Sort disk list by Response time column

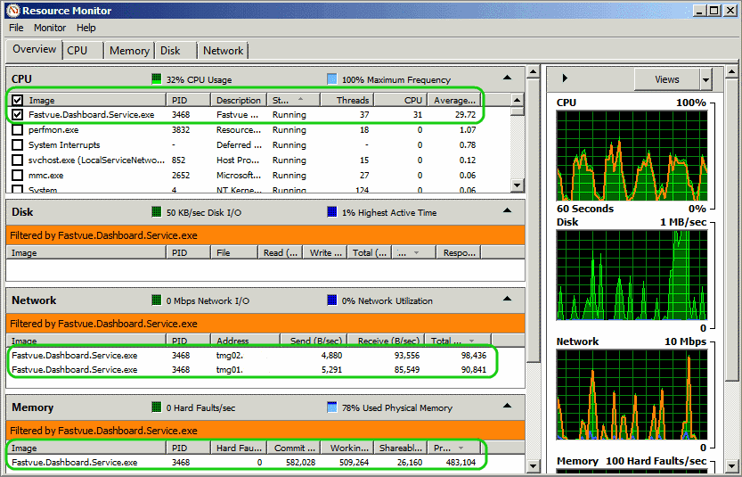(459, 252)
